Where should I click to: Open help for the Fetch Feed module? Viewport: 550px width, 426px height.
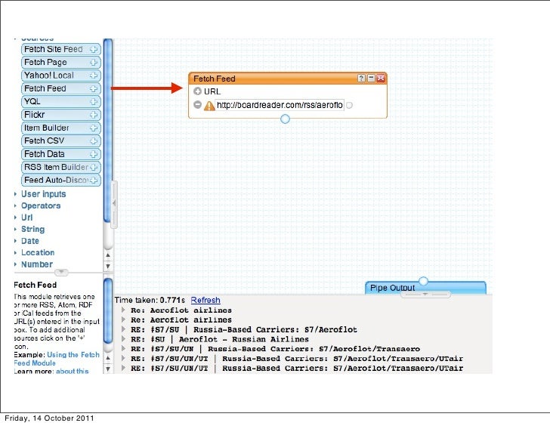(361, 79)
